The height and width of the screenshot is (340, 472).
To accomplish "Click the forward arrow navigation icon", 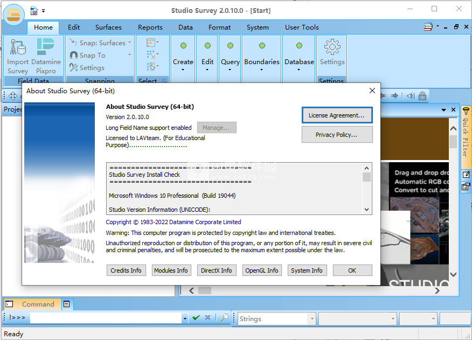I will click(x=394, y=96).
